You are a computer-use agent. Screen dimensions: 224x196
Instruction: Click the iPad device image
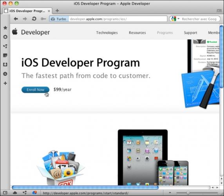tap(143, 157)
